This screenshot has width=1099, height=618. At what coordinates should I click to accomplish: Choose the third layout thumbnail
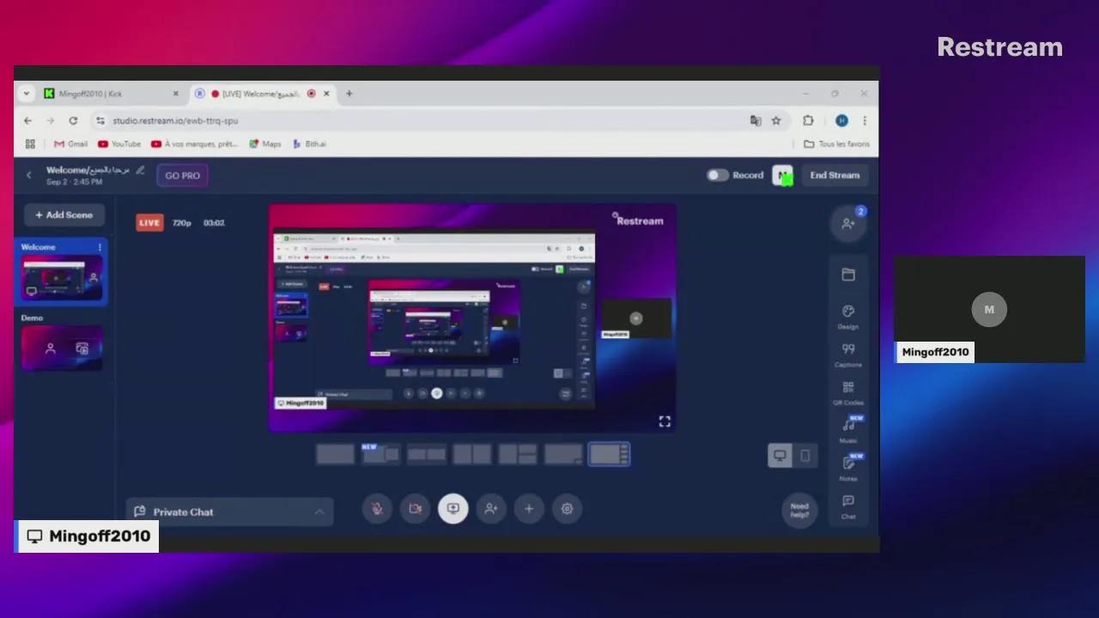pyautogui.click(x=426, y=455)
